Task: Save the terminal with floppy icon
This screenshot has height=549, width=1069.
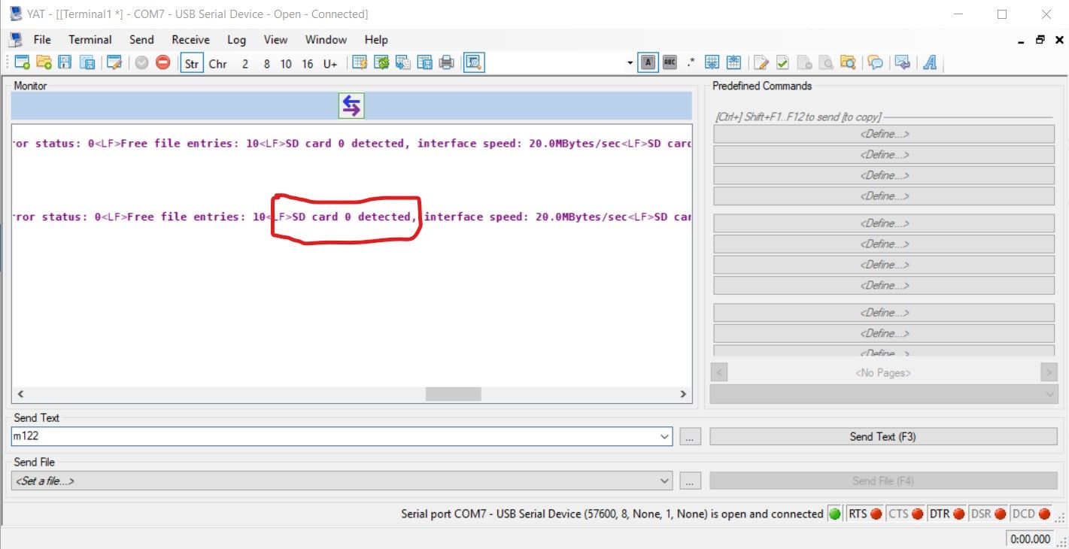Action: point(65,63)
